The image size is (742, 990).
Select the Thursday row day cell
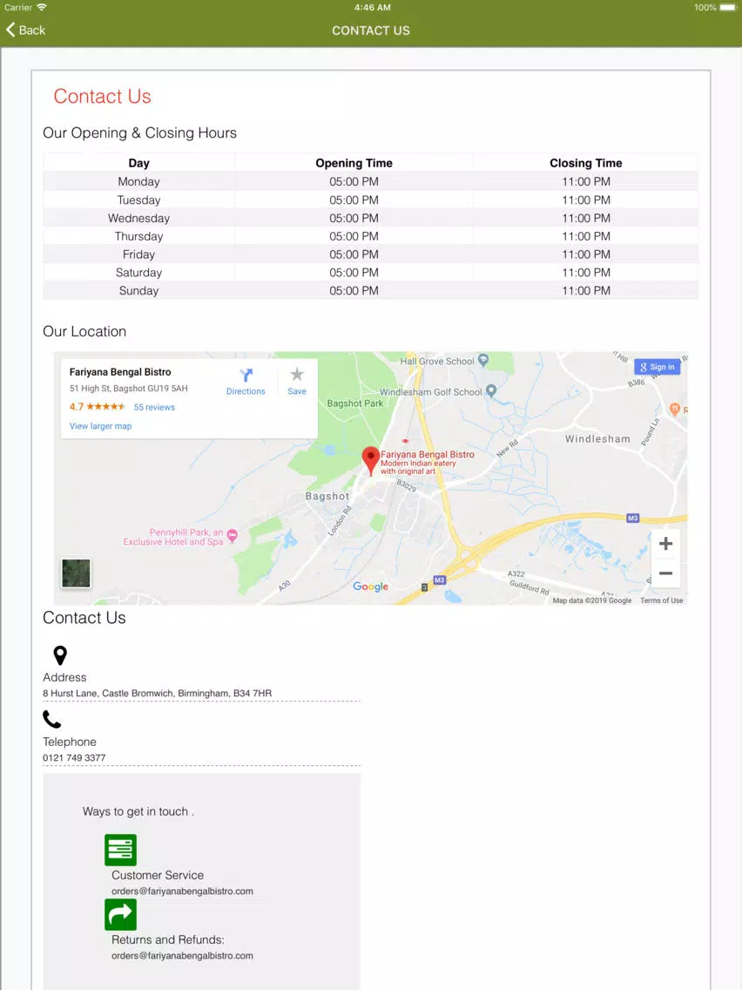pyautogui.click(x=138, y=236)
